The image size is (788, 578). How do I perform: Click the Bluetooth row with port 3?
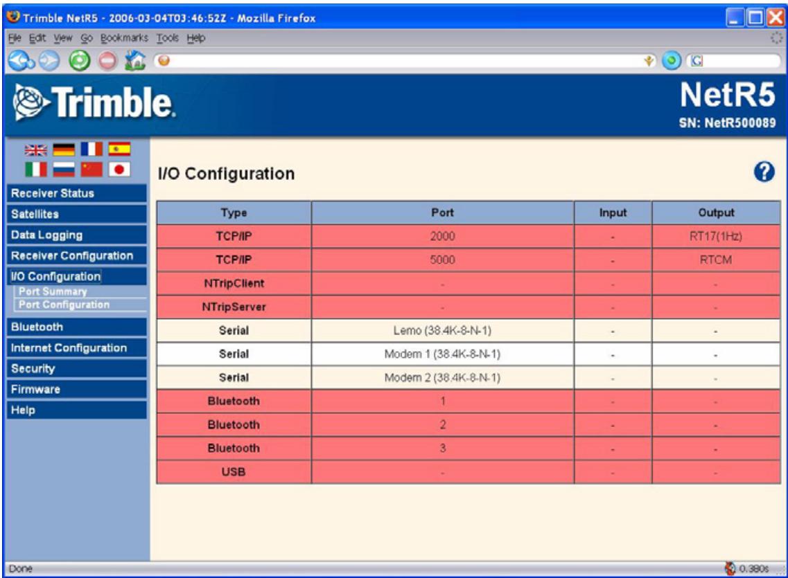pyautogui.click(x=469, y=449)
